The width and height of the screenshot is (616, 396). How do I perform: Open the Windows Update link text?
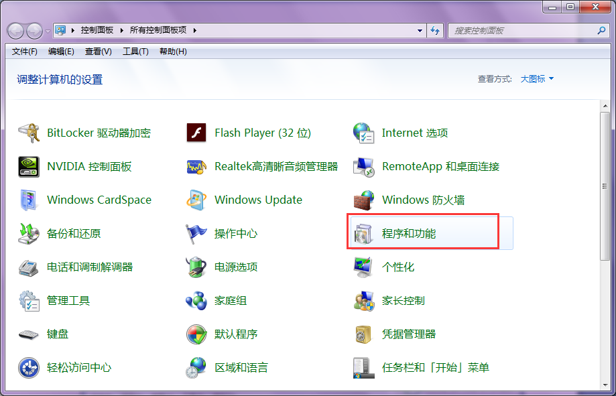(x=258, y=200)
